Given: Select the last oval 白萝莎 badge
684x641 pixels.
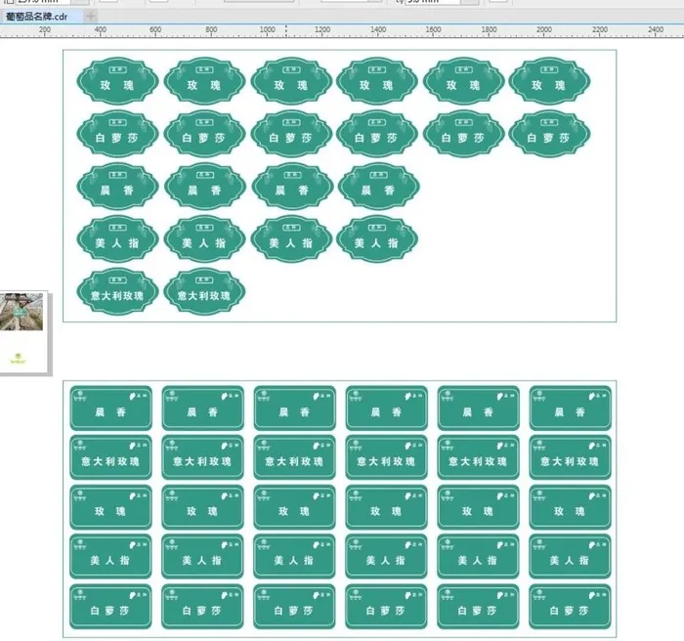Looking at the screenshot, I should [548, 134].
